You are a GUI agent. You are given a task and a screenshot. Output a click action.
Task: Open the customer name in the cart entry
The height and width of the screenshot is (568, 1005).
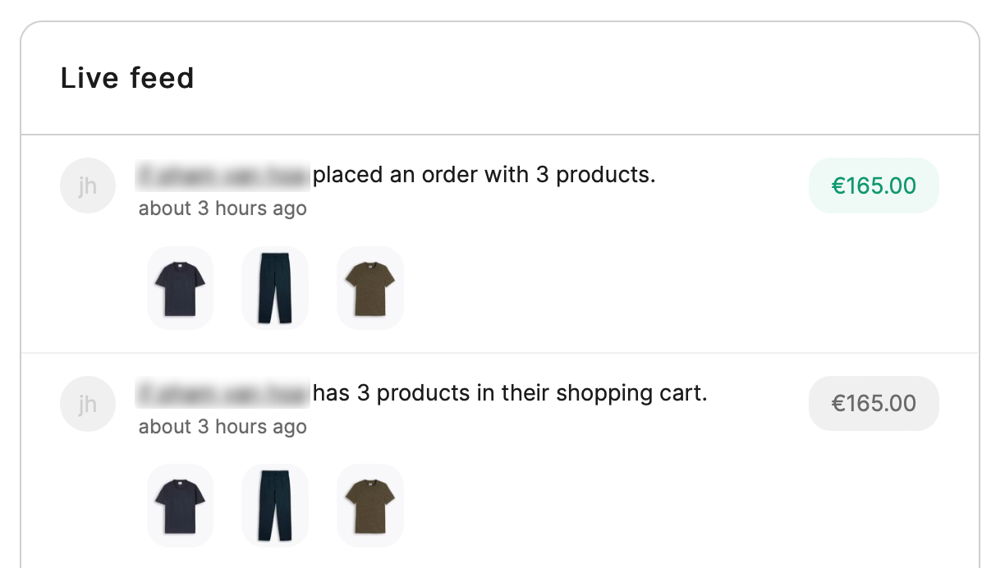(222, 393)
